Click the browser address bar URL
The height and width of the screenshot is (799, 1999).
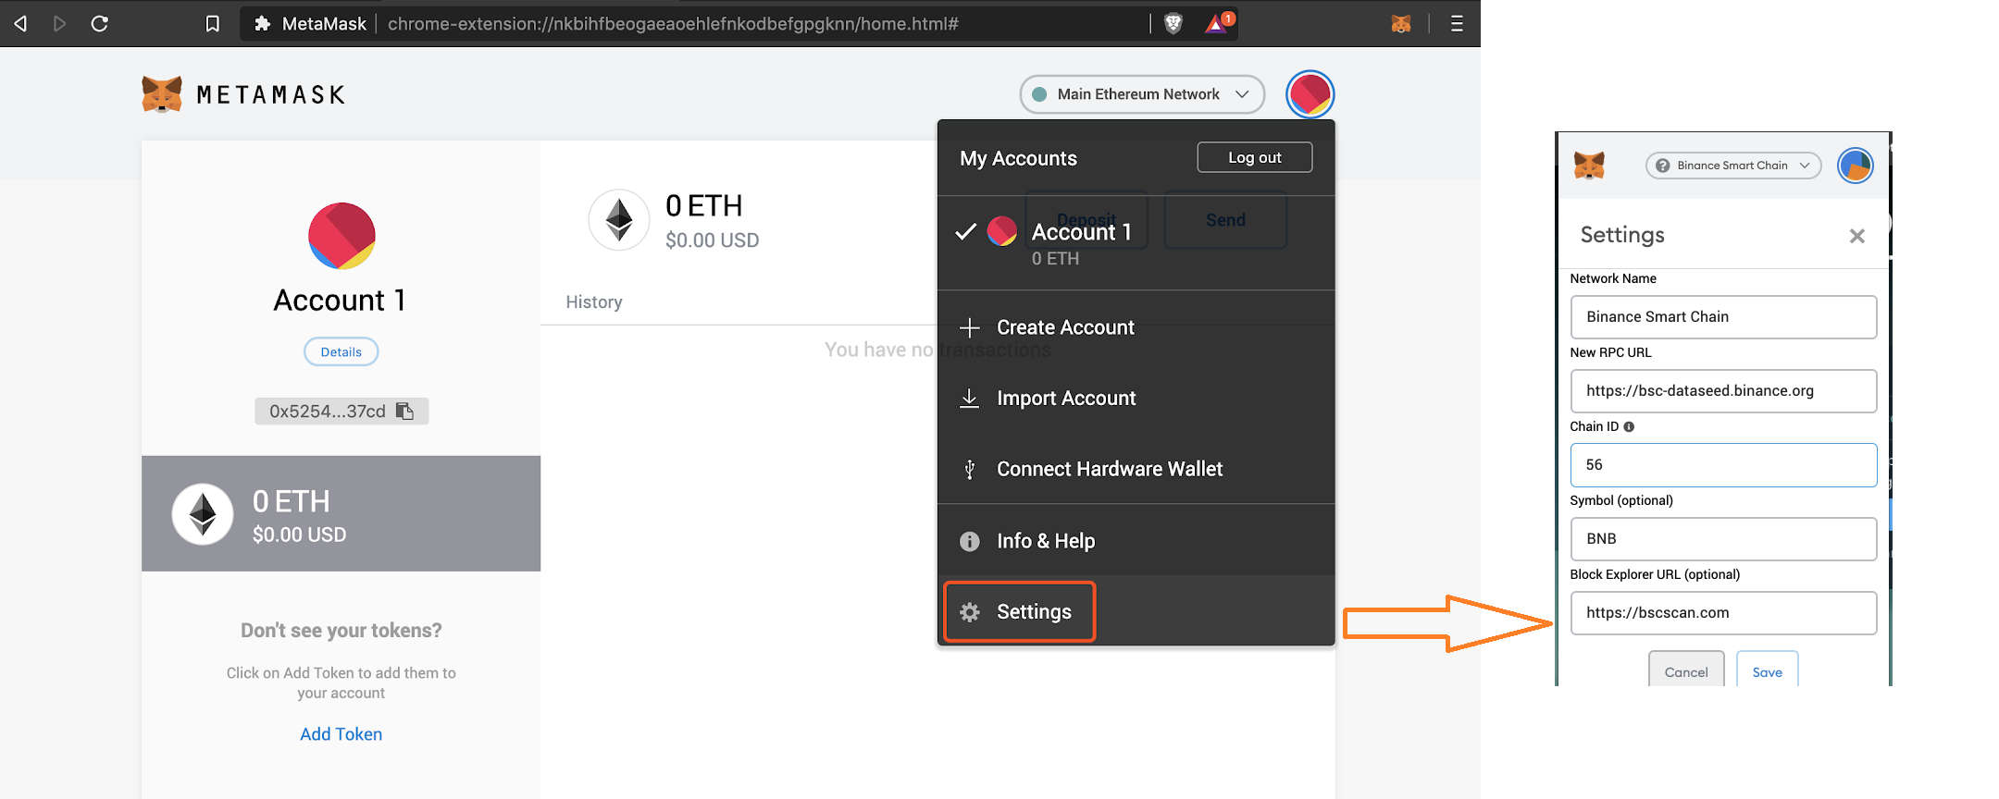pyautogui.click(x=673, y=24)
